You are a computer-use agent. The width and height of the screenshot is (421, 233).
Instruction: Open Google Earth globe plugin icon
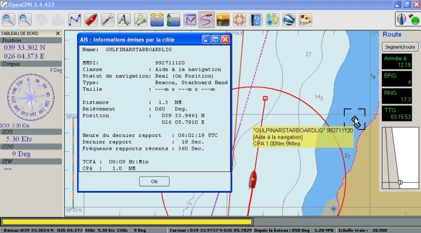click(x=289, y=20)
